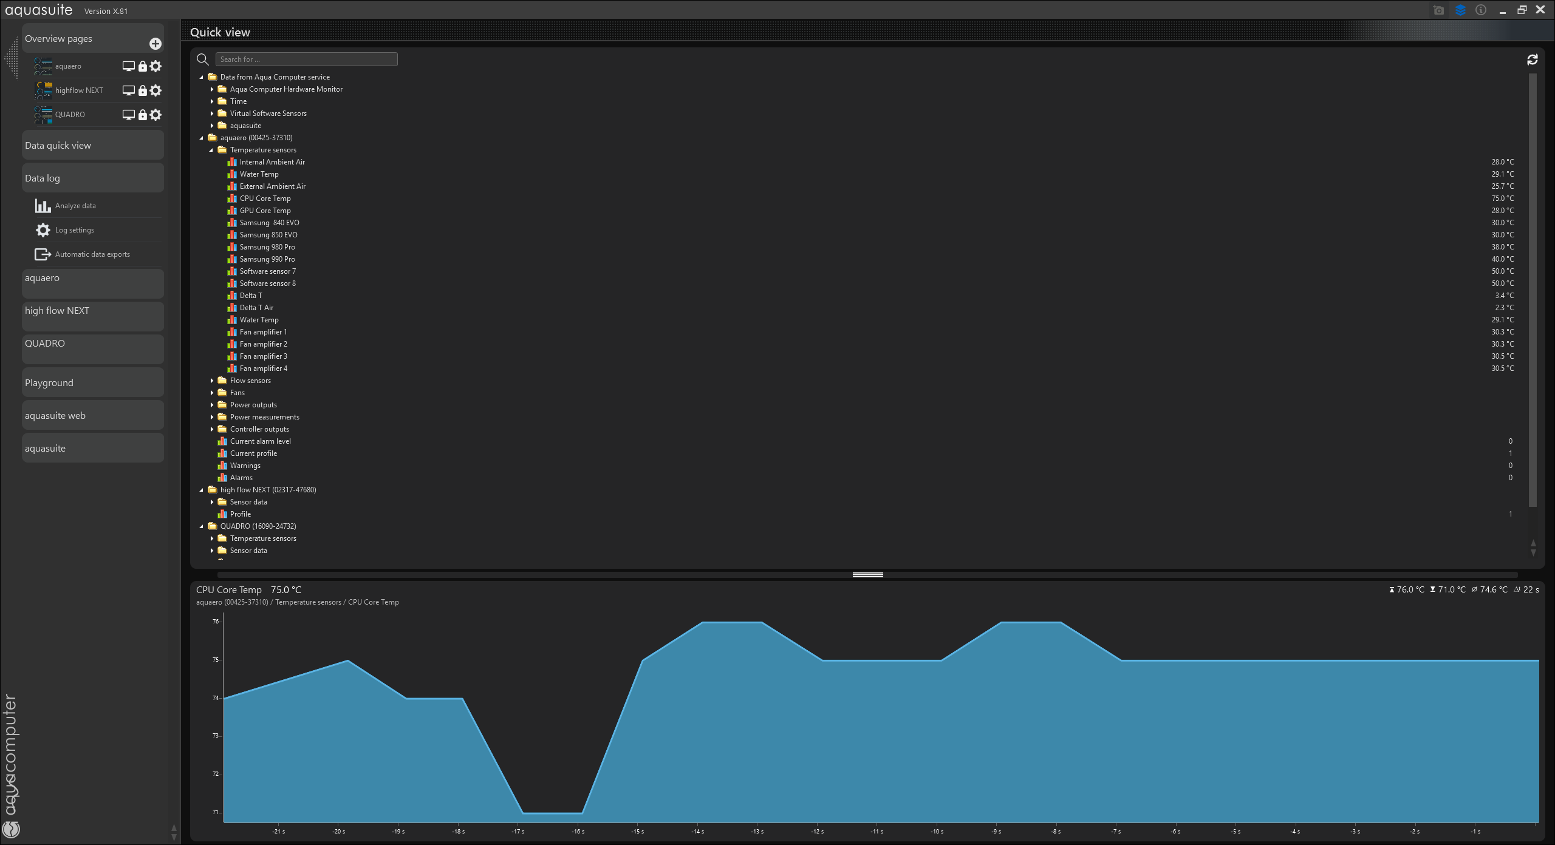Collapse high flow NEXT (02317-47680) node
1555x845 pixels.
(x=202, y=490)
